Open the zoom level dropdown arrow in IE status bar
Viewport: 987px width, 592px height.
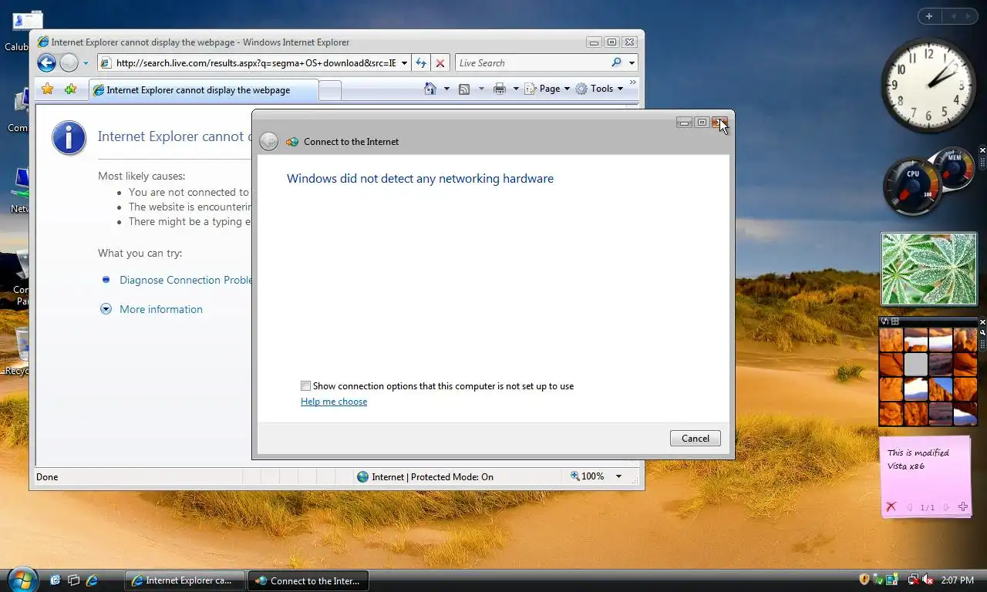[618, 476]
